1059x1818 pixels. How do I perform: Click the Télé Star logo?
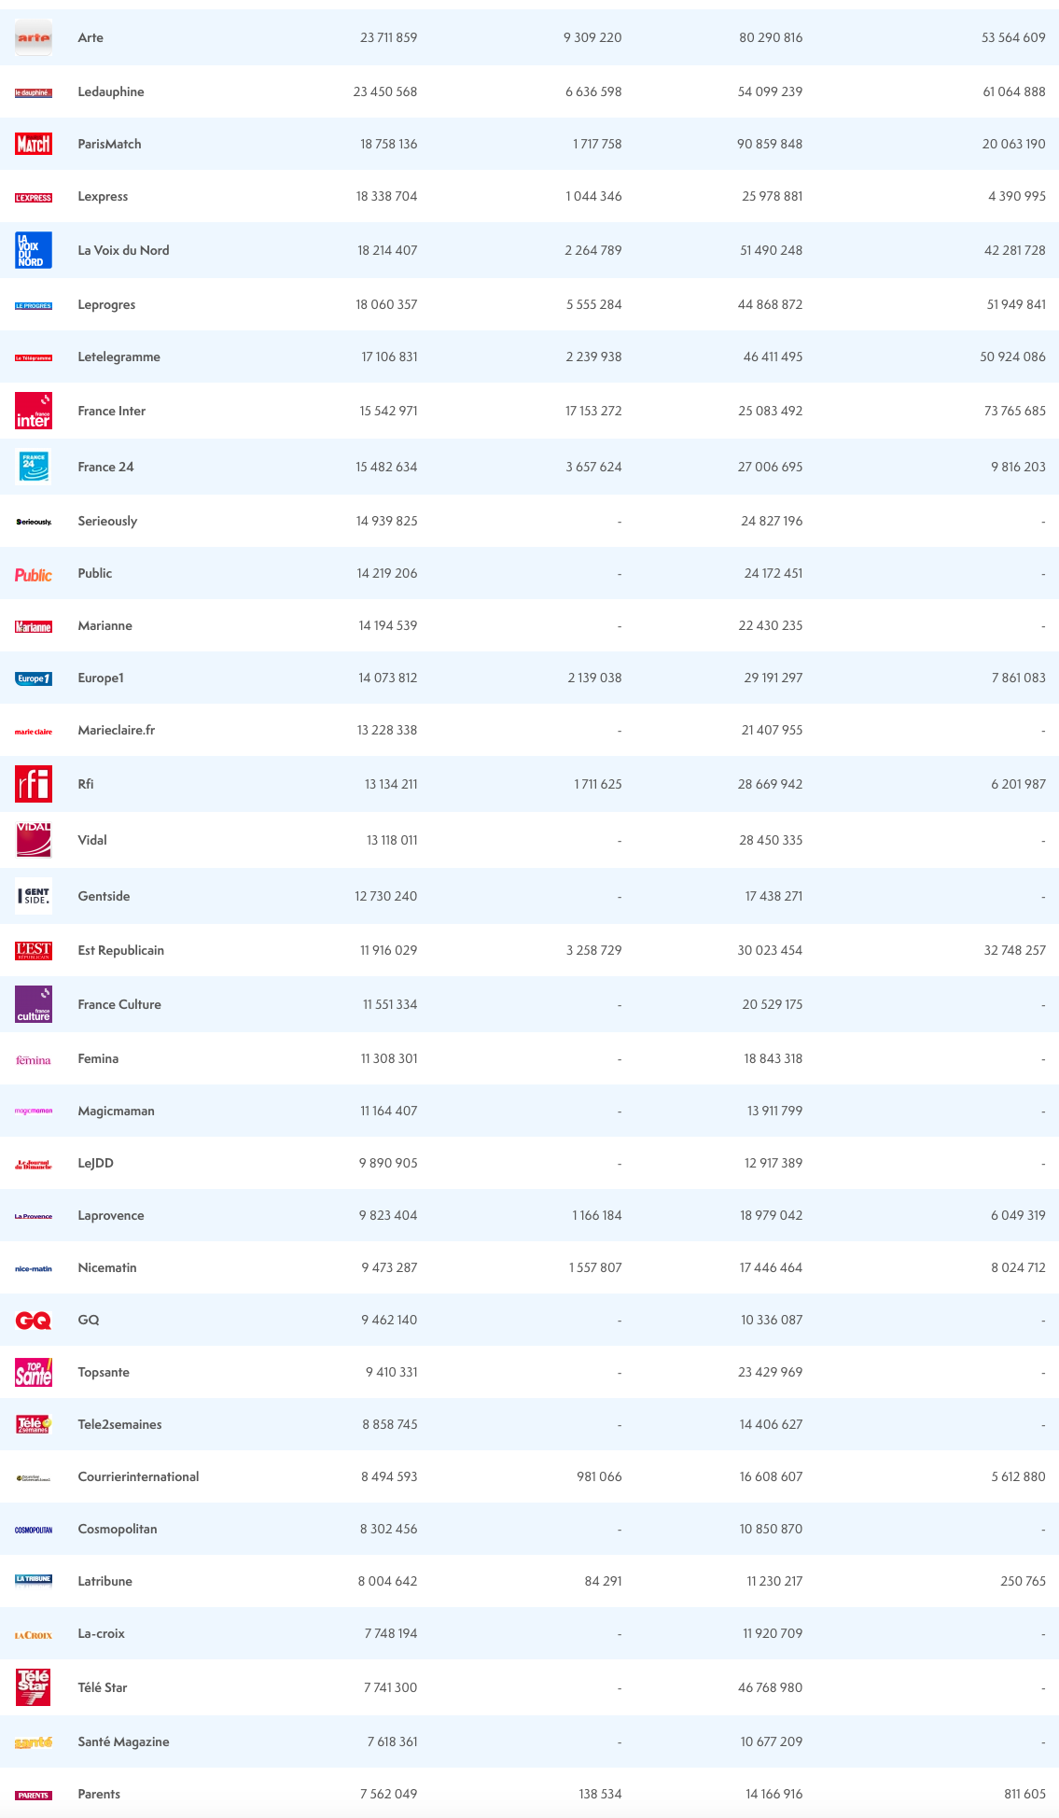click(x=34, y=1687)
